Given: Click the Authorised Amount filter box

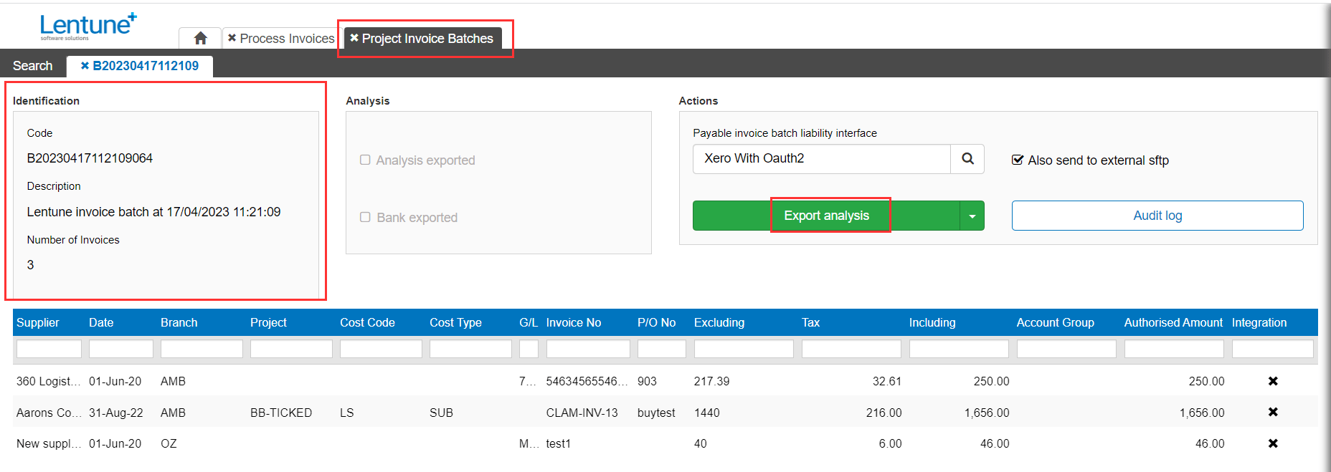Looking at the screenshot, I should (x=1174, y=349).
